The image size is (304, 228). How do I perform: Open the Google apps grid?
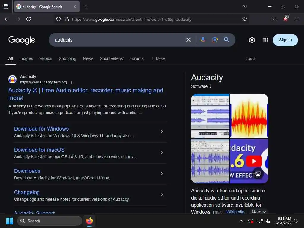click(x=266, y=40)
